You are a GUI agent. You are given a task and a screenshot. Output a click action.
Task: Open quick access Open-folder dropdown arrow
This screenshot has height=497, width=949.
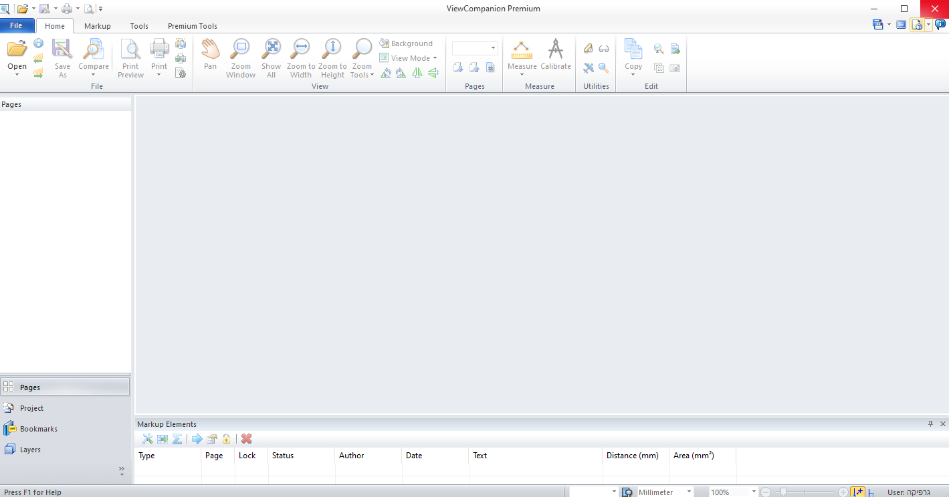click(x=33, y=9)
